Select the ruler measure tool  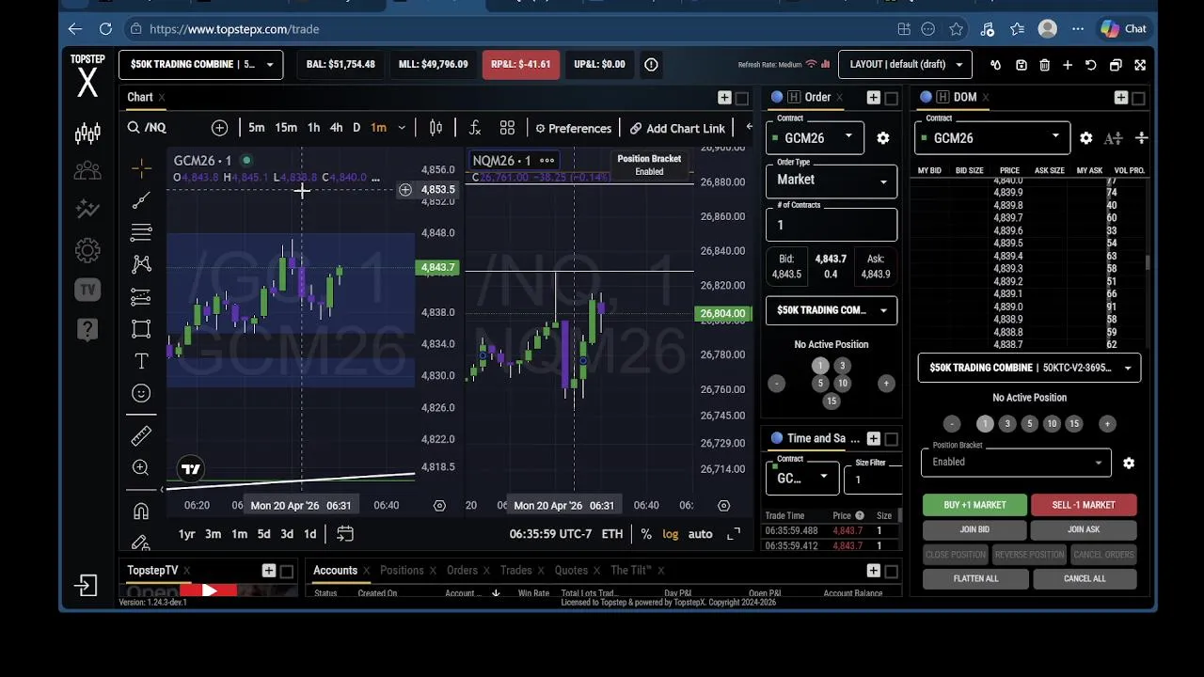point(141,435)
